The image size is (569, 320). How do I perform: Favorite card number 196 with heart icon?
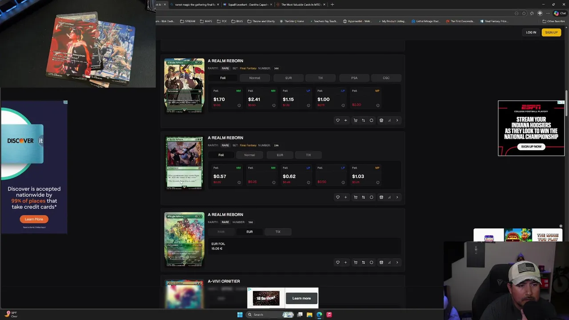point(338,197)
